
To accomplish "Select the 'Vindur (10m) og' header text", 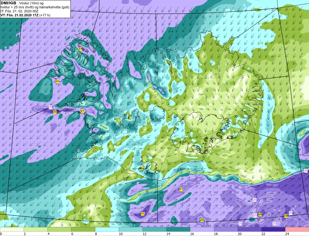I will click(31, 3).
